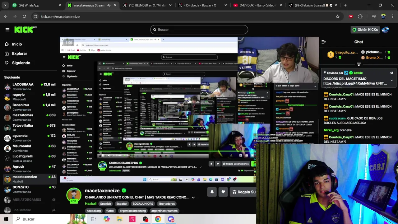Open the Chrome profile avatar
Screen dimensions: 398x224
(383, 16)
